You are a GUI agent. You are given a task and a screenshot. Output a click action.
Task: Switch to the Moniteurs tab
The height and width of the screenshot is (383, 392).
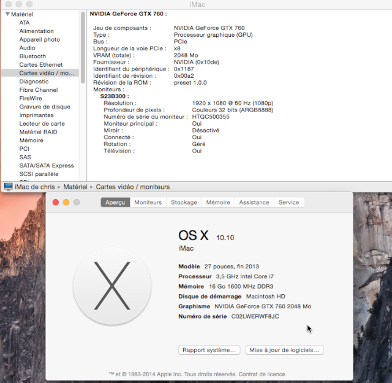[148, 202]
